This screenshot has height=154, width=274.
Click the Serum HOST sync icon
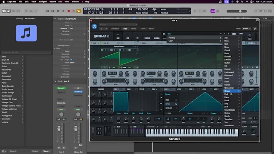coord(168,119)
